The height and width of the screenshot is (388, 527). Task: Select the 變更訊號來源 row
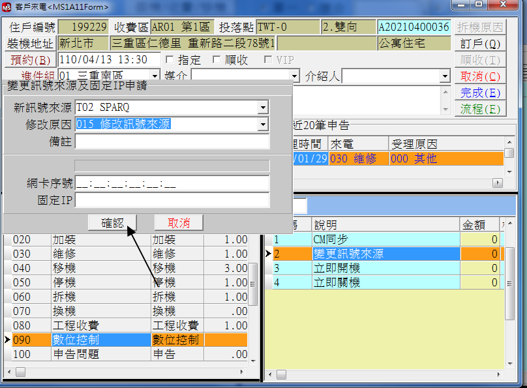tap(385, 254)
